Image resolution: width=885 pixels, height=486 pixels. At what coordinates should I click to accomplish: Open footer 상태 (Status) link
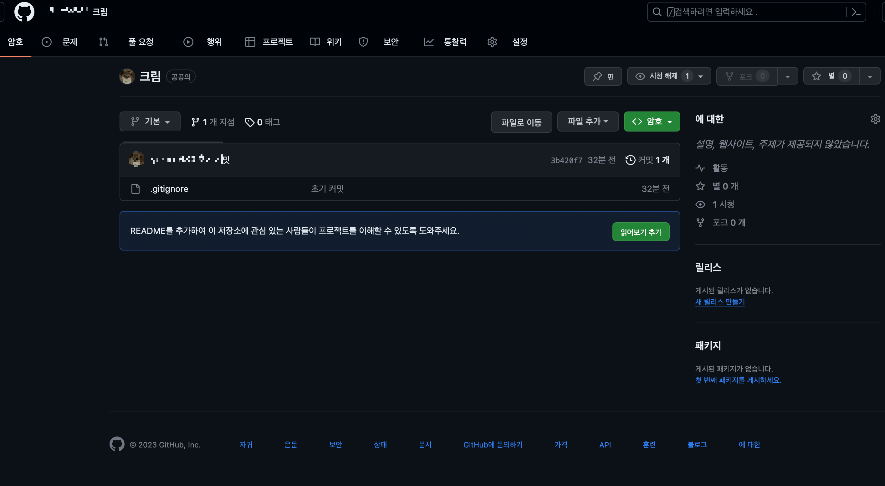380,444
